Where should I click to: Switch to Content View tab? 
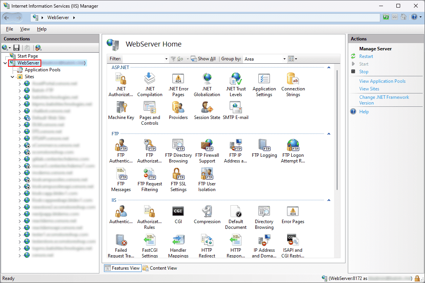click(x=160, y=268)
